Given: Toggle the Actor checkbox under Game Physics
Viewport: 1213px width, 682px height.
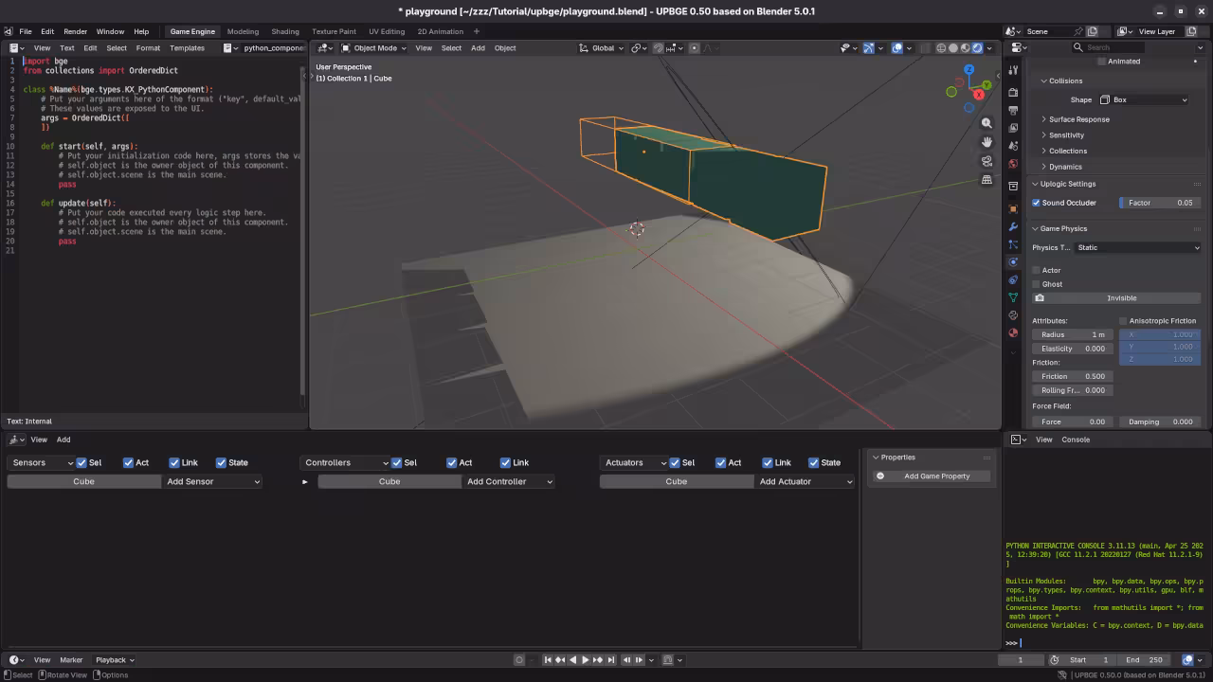Looking at the screenshot, I should (1036, 270).
